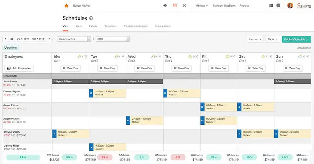
Task: Open the chat messages icon
Action: pos(278,6)
